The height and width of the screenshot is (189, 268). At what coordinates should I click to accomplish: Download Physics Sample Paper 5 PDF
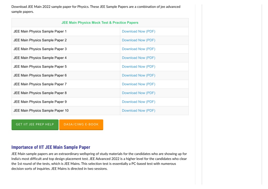(138, 67)
